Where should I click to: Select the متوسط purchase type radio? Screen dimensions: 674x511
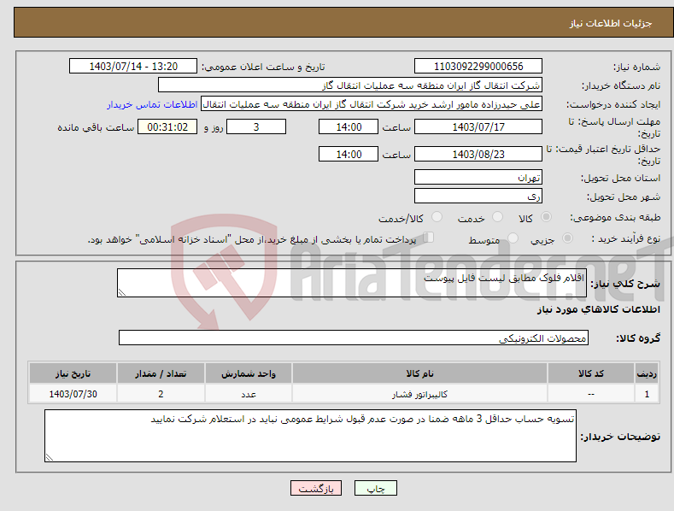[513, 238]
